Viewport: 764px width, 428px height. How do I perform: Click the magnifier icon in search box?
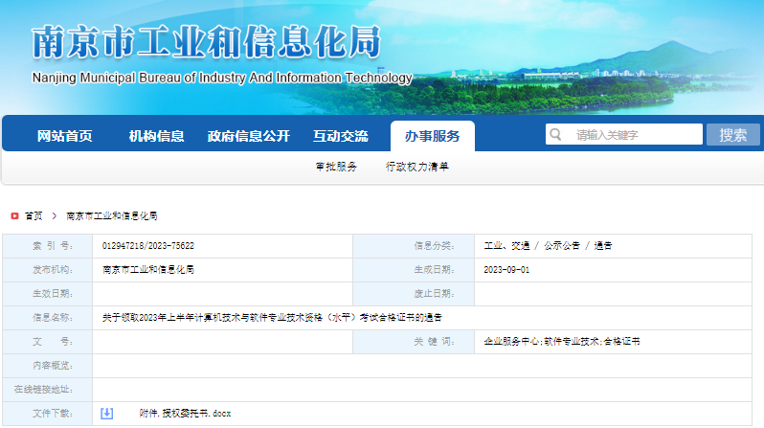tap(555, 135)
